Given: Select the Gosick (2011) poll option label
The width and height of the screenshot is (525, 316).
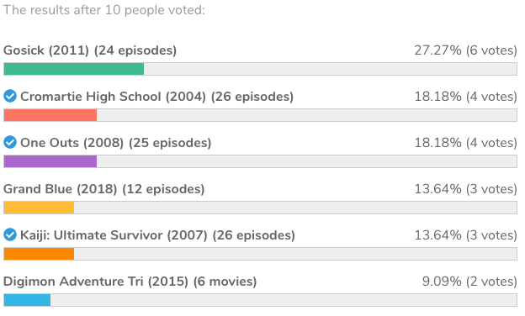Looking at the screenshot, I should pos(90,50).
